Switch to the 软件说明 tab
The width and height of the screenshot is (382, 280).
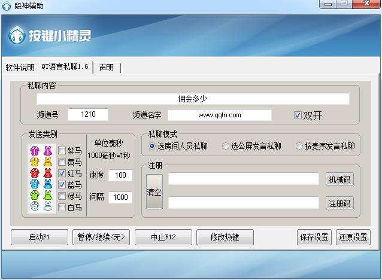(20, 68)
